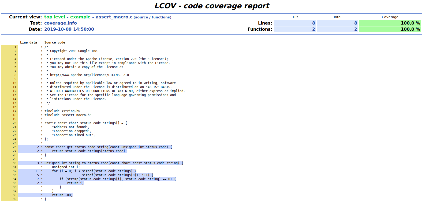Click the Functions coverage 100.0 % cell
The image size is (422, 205).
tap(390, 29)
